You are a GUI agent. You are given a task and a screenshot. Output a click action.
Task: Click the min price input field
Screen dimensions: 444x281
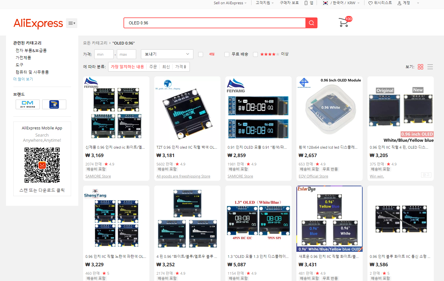tap(104, 54)
